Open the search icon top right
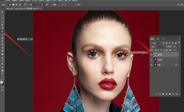 pyautogui.click(x=178, y=5)
